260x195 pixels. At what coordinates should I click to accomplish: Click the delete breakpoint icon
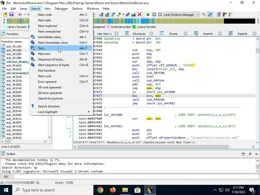(x=231, y=14)
